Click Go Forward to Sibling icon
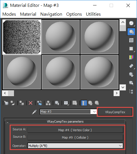 [97, 103]
